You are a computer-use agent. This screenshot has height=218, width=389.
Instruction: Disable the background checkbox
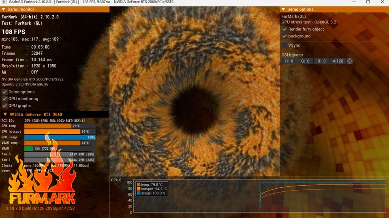(x=284, y=36)
